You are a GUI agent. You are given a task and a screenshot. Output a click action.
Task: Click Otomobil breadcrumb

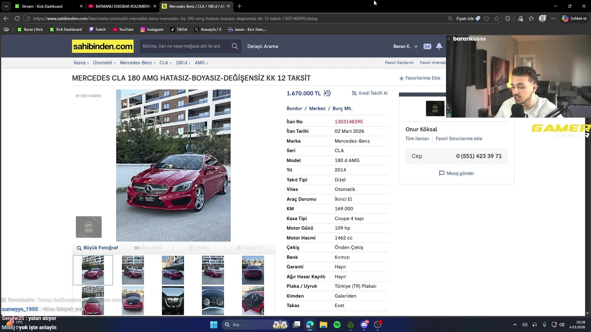103,63
